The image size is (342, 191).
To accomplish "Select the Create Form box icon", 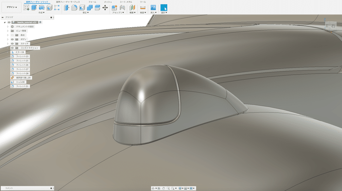I will (x=57, y=8).
